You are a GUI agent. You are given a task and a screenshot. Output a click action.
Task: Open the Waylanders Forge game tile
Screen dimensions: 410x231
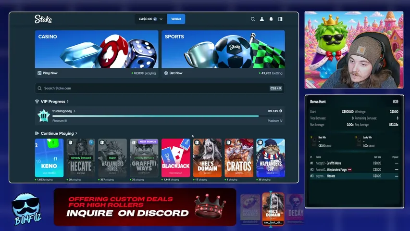click(x=112, y=158)
